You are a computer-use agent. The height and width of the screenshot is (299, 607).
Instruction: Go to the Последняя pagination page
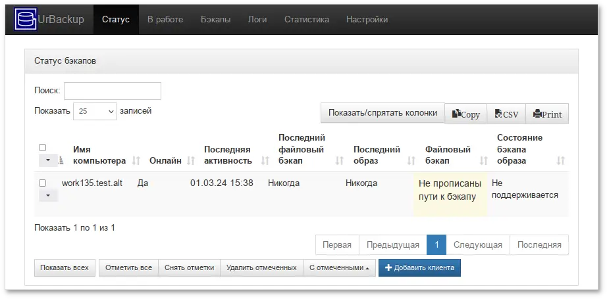539,245
